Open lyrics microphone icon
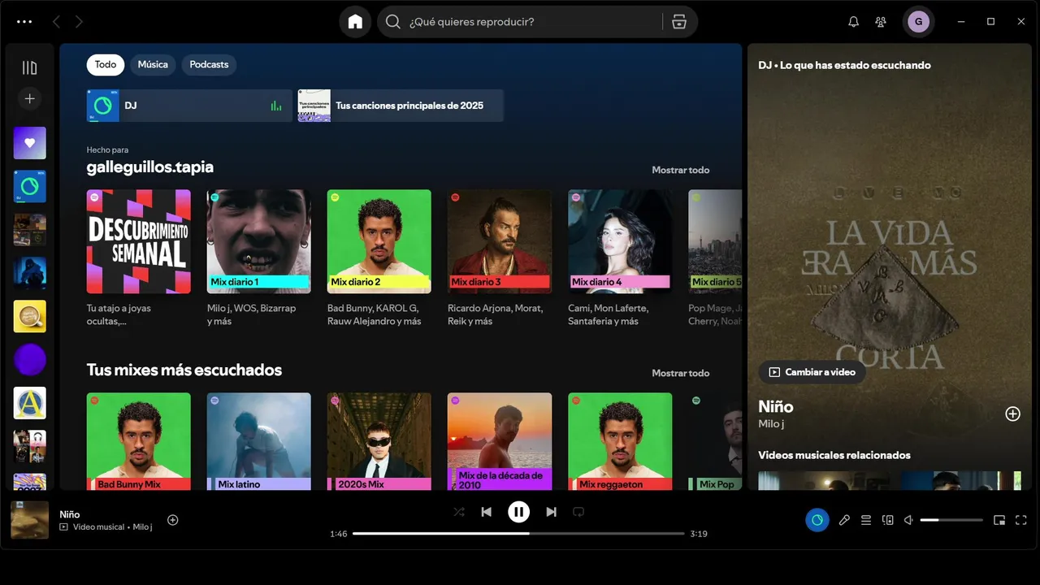 click(x=844, y=520)
